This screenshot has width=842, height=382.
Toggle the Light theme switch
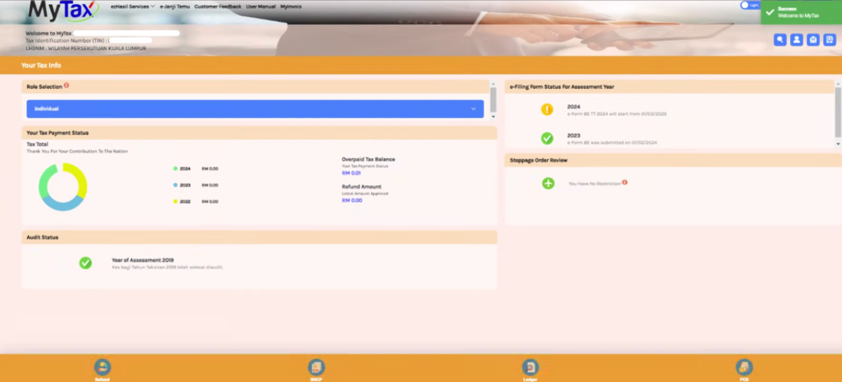coord(750,5)
